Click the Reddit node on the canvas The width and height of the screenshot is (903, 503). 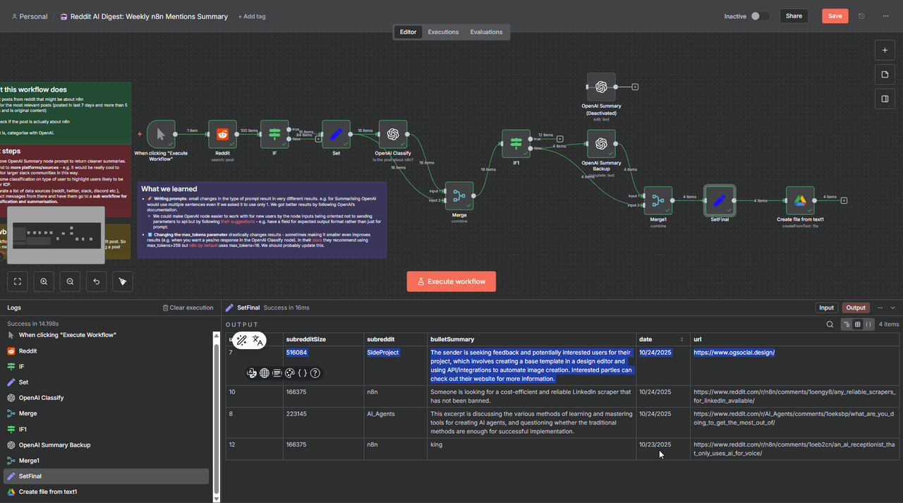click(x=222, y=134)
